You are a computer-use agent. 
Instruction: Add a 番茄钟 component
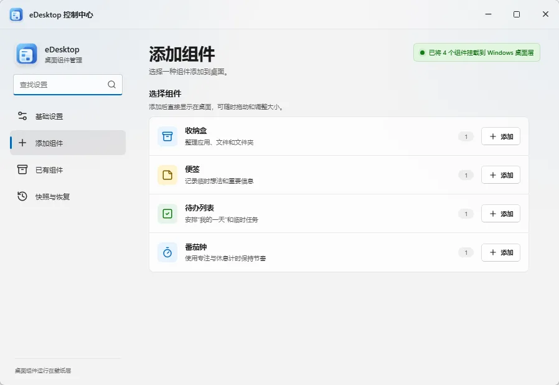point(500,252)
